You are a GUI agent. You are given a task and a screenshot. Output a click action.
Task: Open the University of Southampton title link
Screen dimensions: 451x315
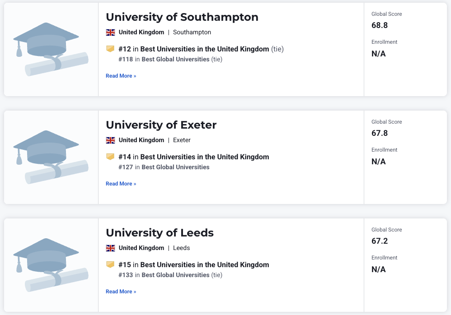click(x=182, y=17)
